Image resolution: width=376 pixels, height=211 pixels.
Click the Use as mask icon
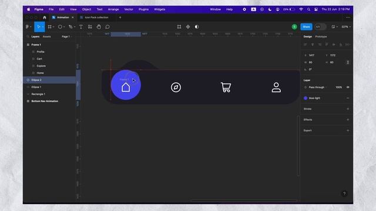point(197,27)
